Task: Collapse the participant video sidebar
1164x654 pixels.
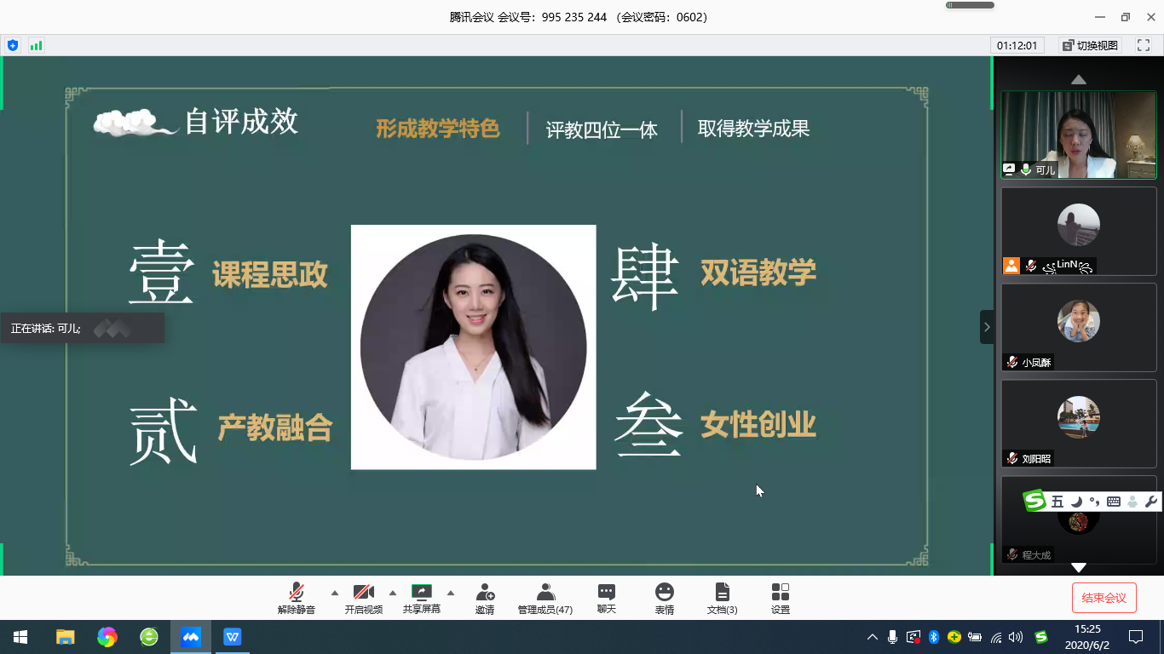Action: (x=987, y=327)
